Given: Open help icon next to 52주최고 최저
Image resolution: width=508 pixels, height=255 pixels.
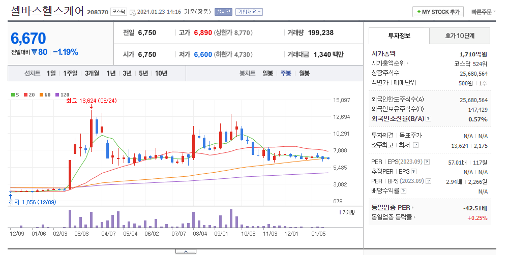Looking at the screenshot, I should click(x=415, y=145).
